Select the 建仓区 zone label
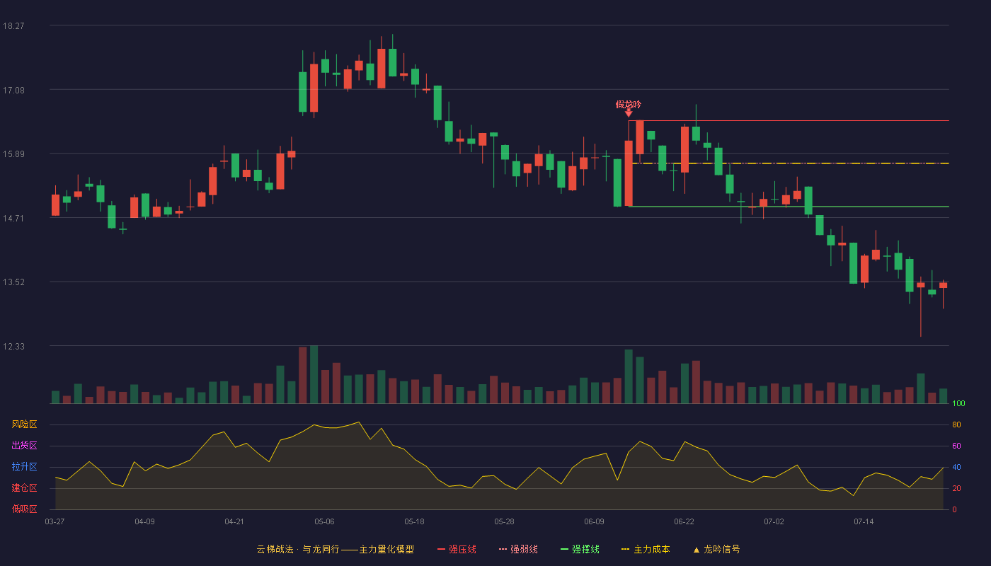Image resolution: width=991 pixels, height=566 pixels. coord(24,488)
